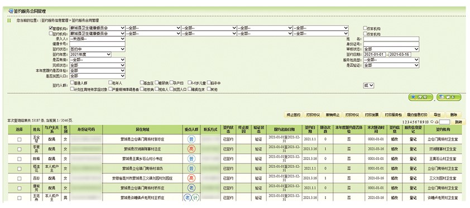Open the small 或 dropdown

368,85
